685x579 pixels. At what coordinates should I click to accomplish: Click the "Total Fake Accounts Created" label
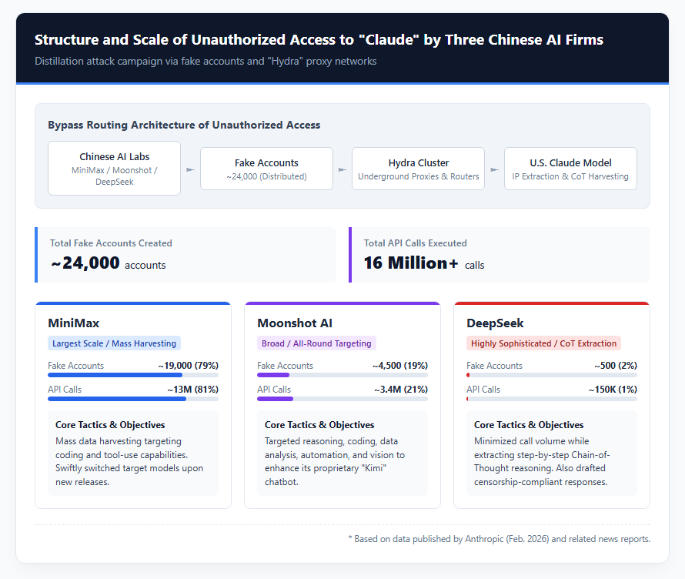(111, 243)
